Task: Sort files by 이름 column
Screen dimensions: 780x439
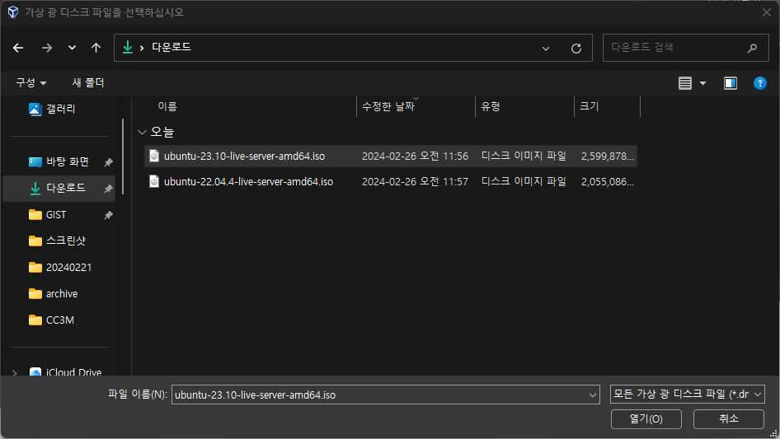Action: (x=167, y=106)
